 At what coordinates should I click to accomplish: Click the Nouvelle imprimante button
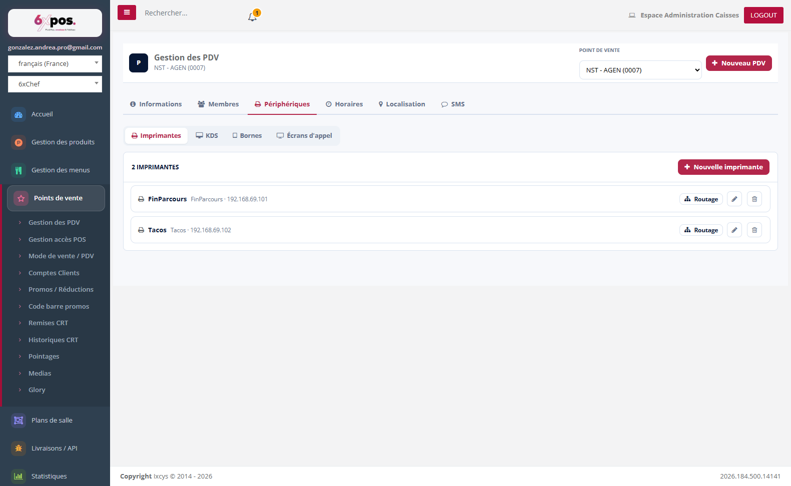click(723, 167)
